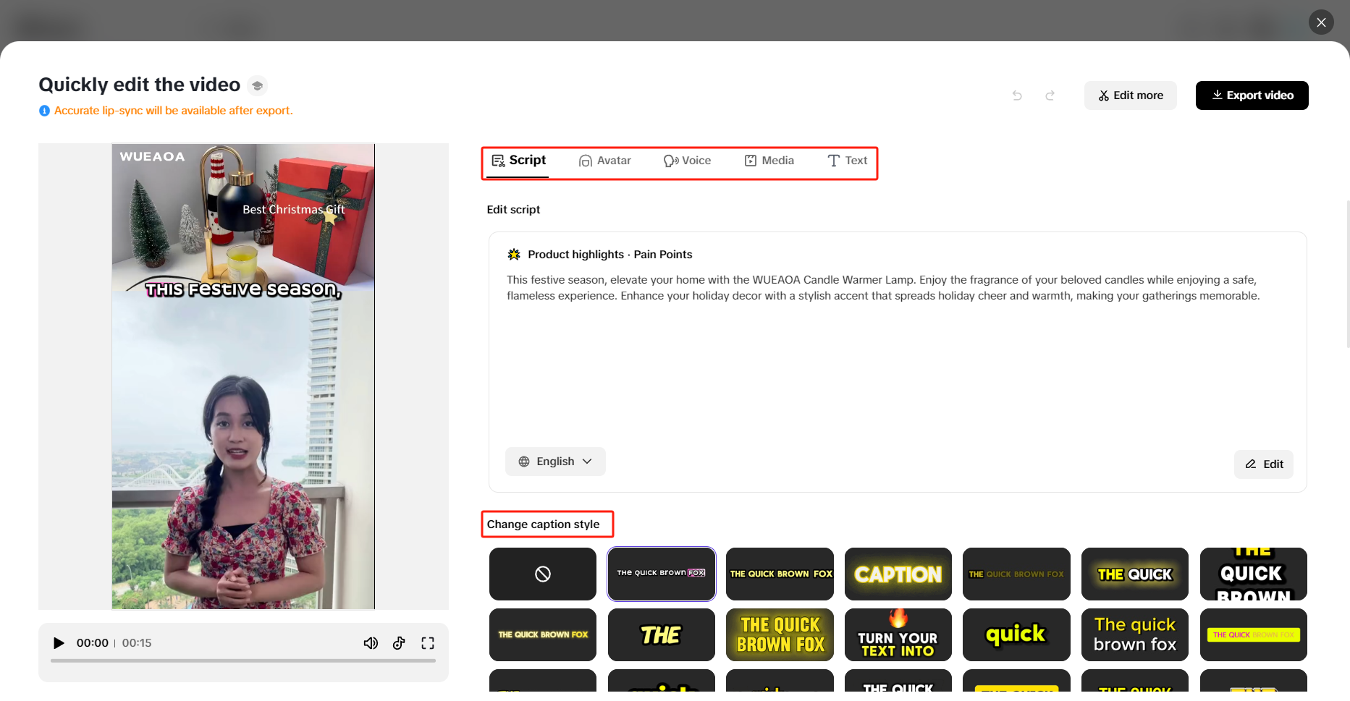This screenshot has width=1350, height=701.
Task: Click the TikTok preview icon
Action: [399, 643]
